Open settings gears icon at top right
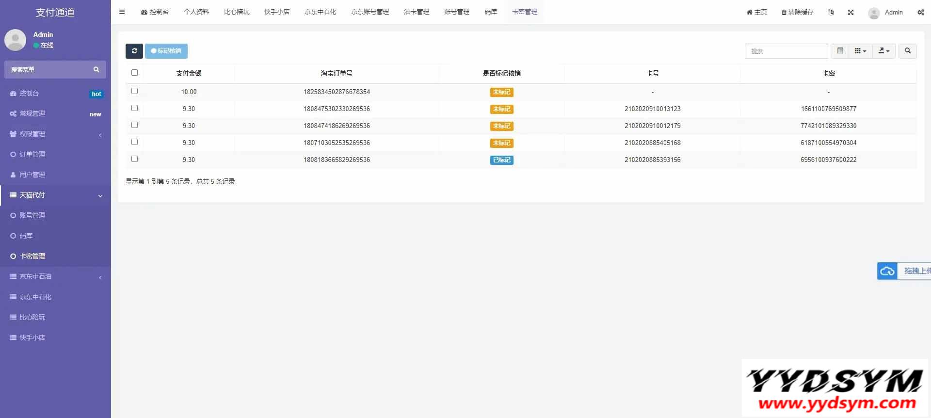The image size is (931, 418). (920, 13)
